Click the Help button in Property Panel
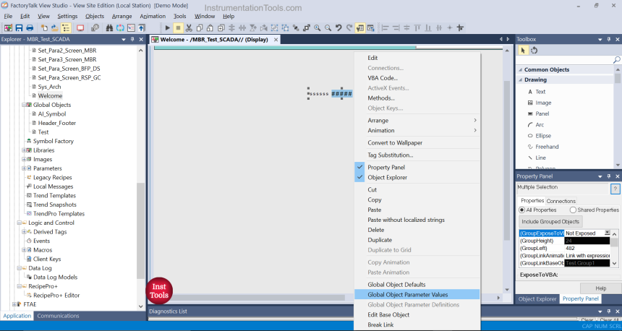The height and width of the screenshot is (331, 622). (600, 288)
